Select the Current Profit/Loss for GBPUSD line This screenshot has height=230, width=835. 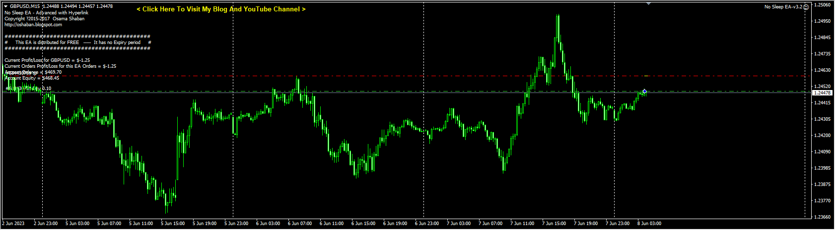tap(47, 60)
